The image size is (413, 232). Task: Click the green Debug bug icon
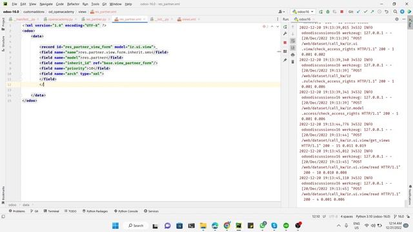328,12
